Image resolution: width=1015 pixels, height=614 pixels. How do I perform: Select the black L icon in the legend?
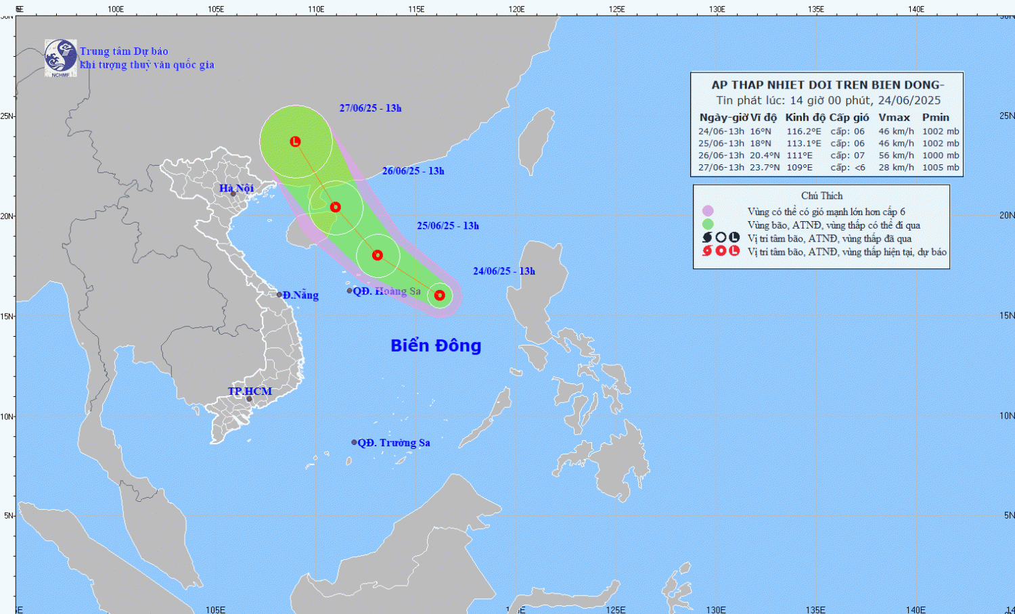tap(734, 237)
